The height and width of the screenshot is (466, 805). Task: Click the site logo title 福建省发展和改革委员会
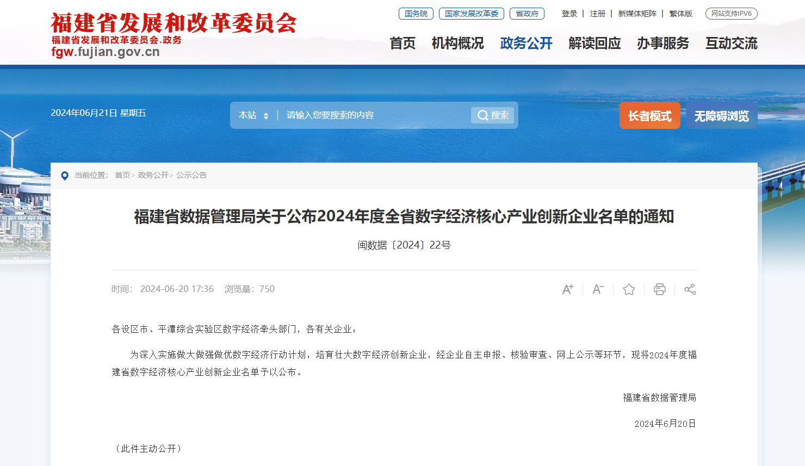point(174,23)
